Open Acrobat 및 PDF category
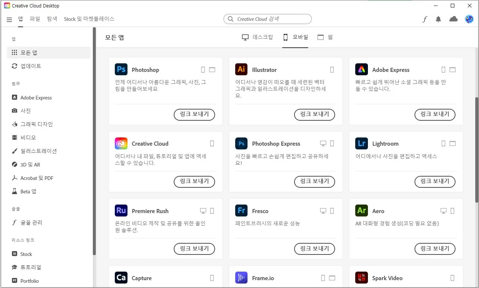 click(x=49, y=178)
